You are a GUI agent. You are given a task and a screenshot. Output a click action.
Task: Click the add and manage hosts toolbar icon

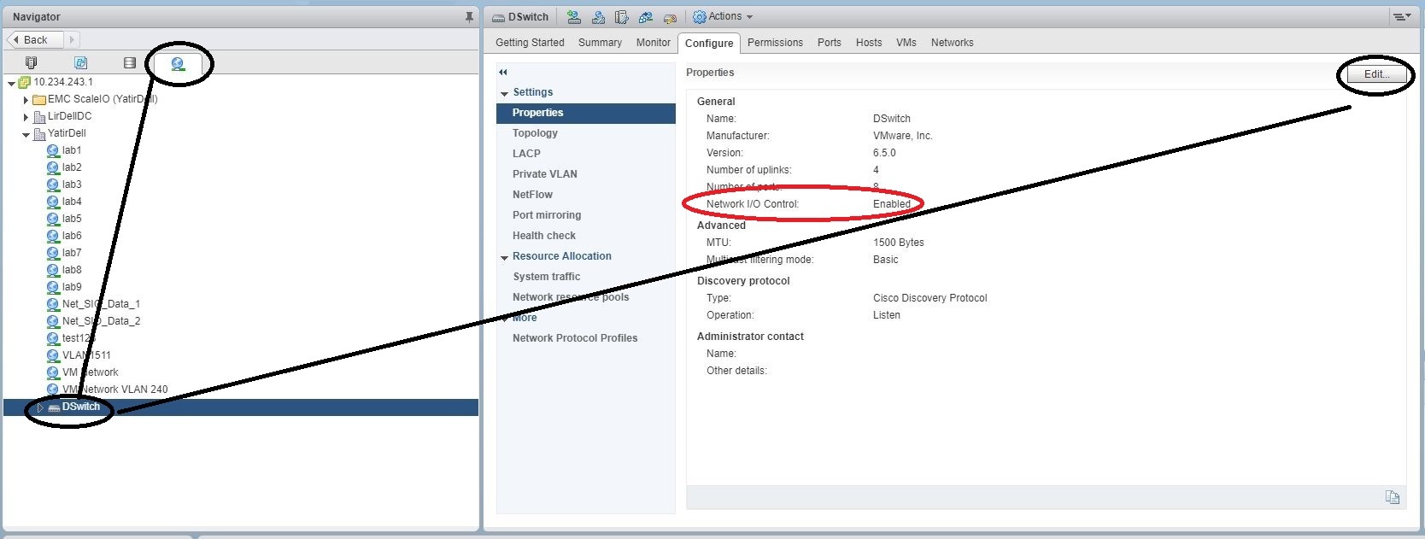pos(598,17)
